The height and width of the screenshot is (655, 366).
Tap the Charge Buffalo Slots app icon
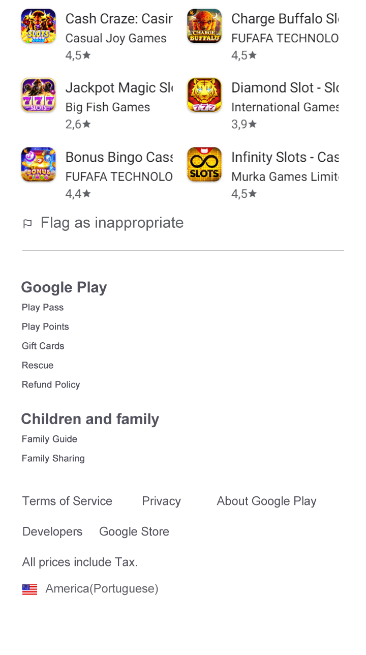pos(204,26)
